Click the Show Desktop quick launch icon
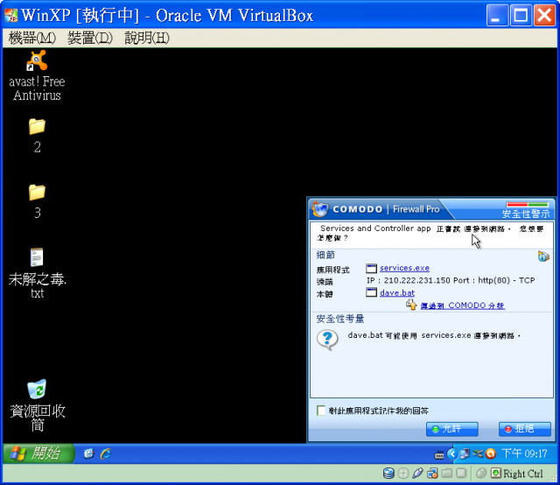560x485 pixels. click(88, 453)
